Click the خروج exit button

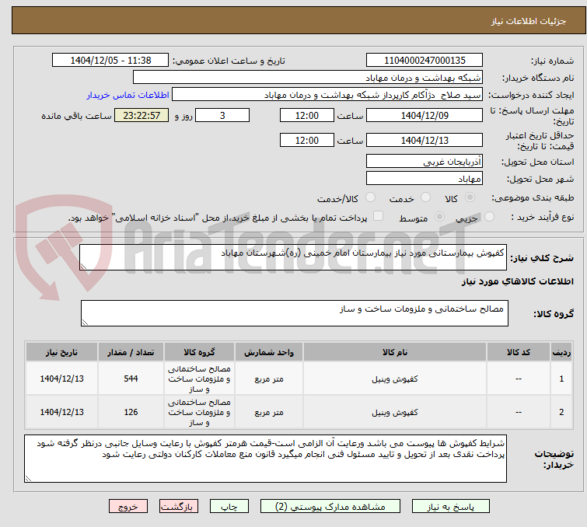tap(128, 507)
